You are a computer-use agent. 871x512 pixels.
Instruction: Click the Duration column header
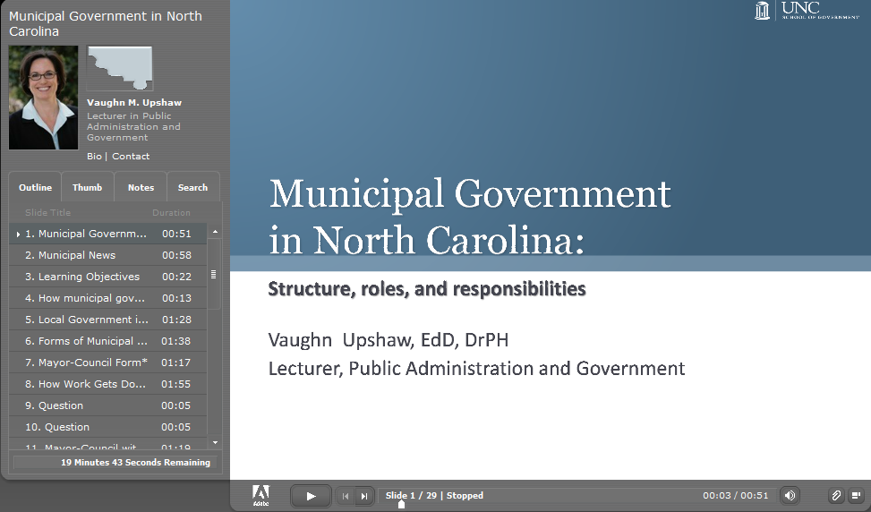(171, 213)
